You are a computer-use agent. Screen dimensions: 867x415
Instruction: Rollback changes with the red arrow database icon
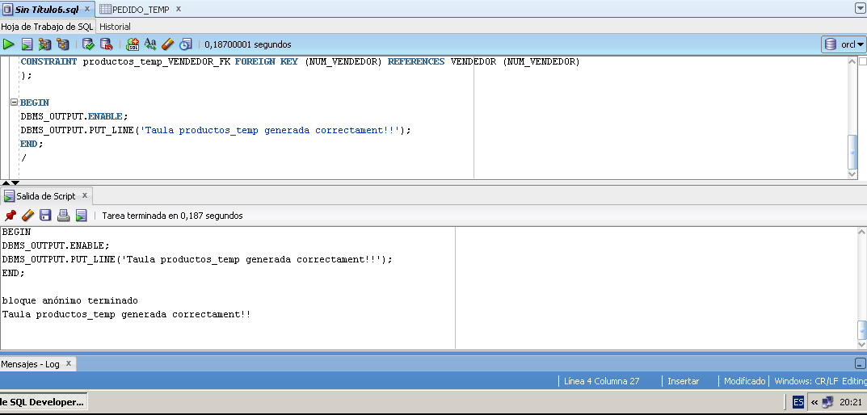[x=106, y=44]
